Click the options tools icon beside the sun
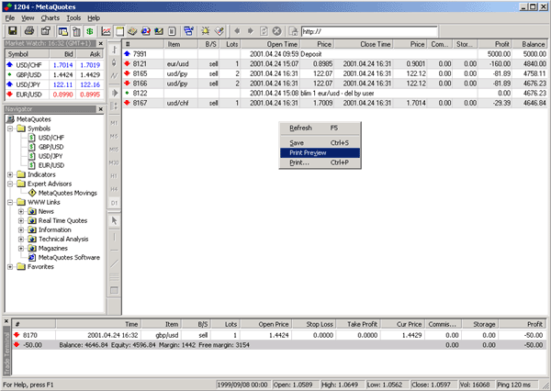 pos(219,31)
